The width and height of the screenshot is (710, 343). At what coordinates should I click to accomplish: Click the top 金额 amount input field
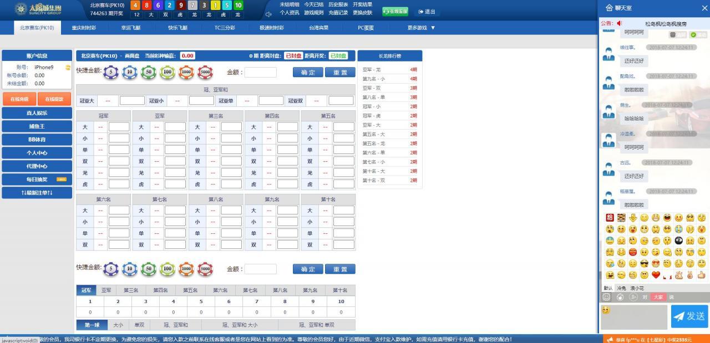click(x=260, y=73)
